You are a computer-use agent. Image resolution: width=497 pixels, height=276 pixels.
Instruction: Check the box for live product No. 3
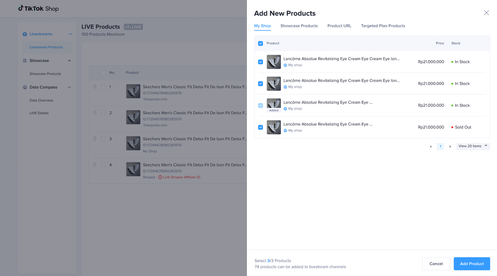pos(103,138)
